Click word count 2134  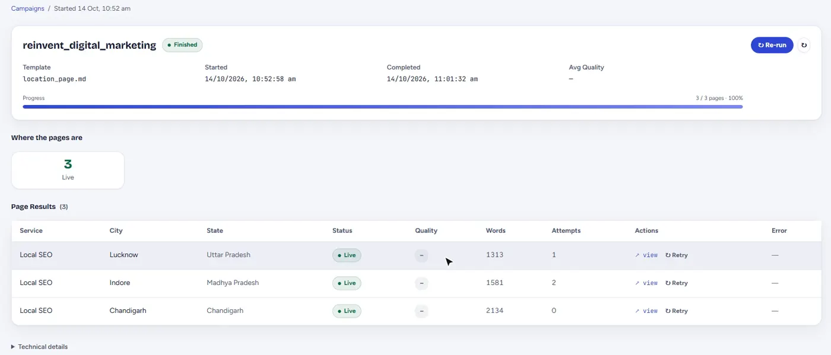[494, 310]
